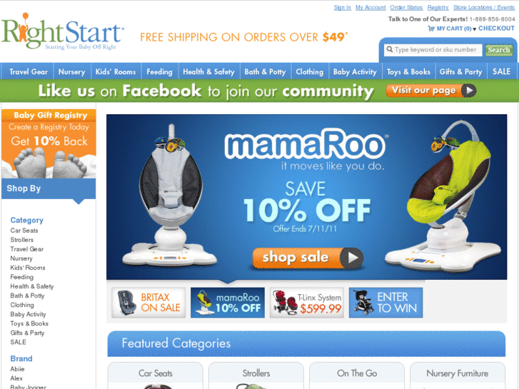Open the Toys & Books menu
This screenshot has height=389, width=519.
click(408, 72)
